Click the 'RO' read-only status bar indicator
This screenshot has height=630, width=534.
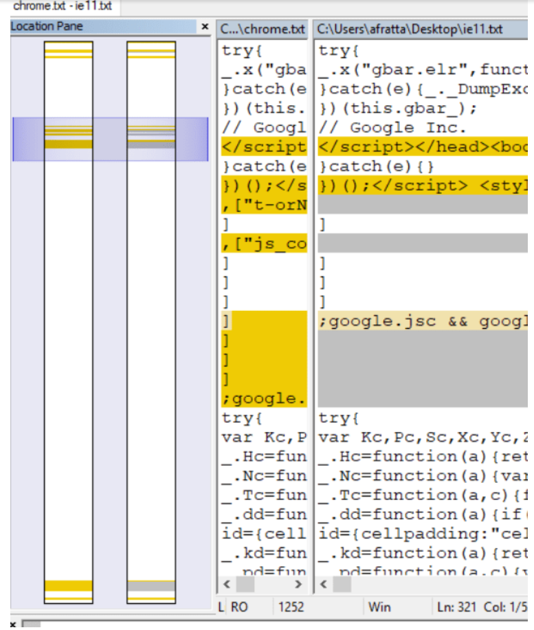239,607
